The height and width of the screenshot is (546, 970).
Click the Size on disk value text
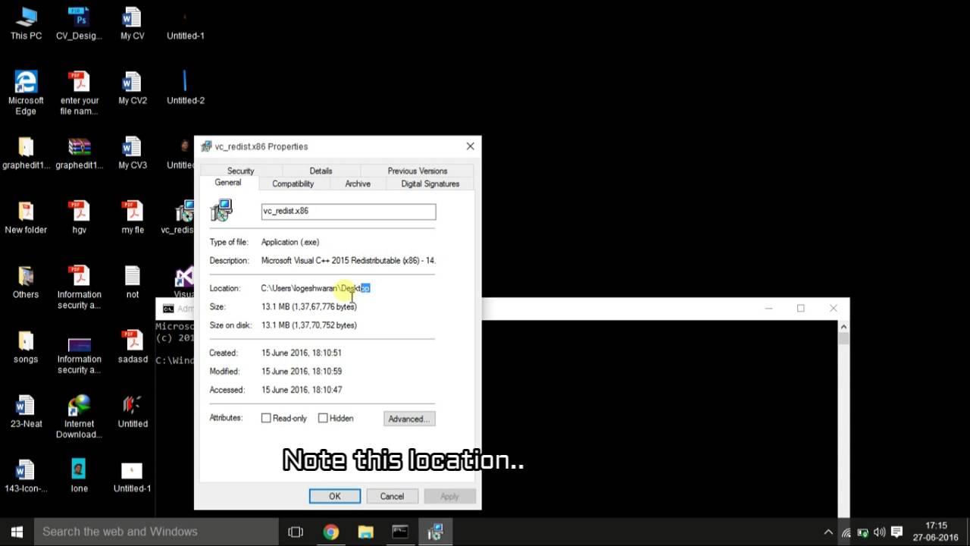click(x=308, y=325)
